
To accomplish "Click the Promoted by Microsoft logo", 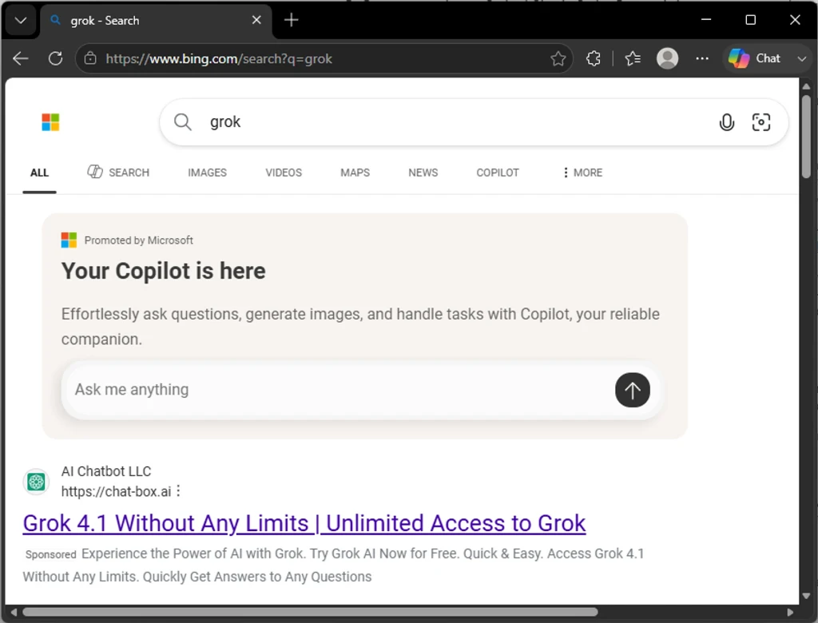I will [x=69, y=240].
